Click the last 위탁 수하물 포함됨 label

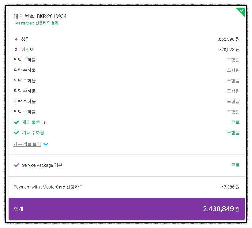point(233,112)
